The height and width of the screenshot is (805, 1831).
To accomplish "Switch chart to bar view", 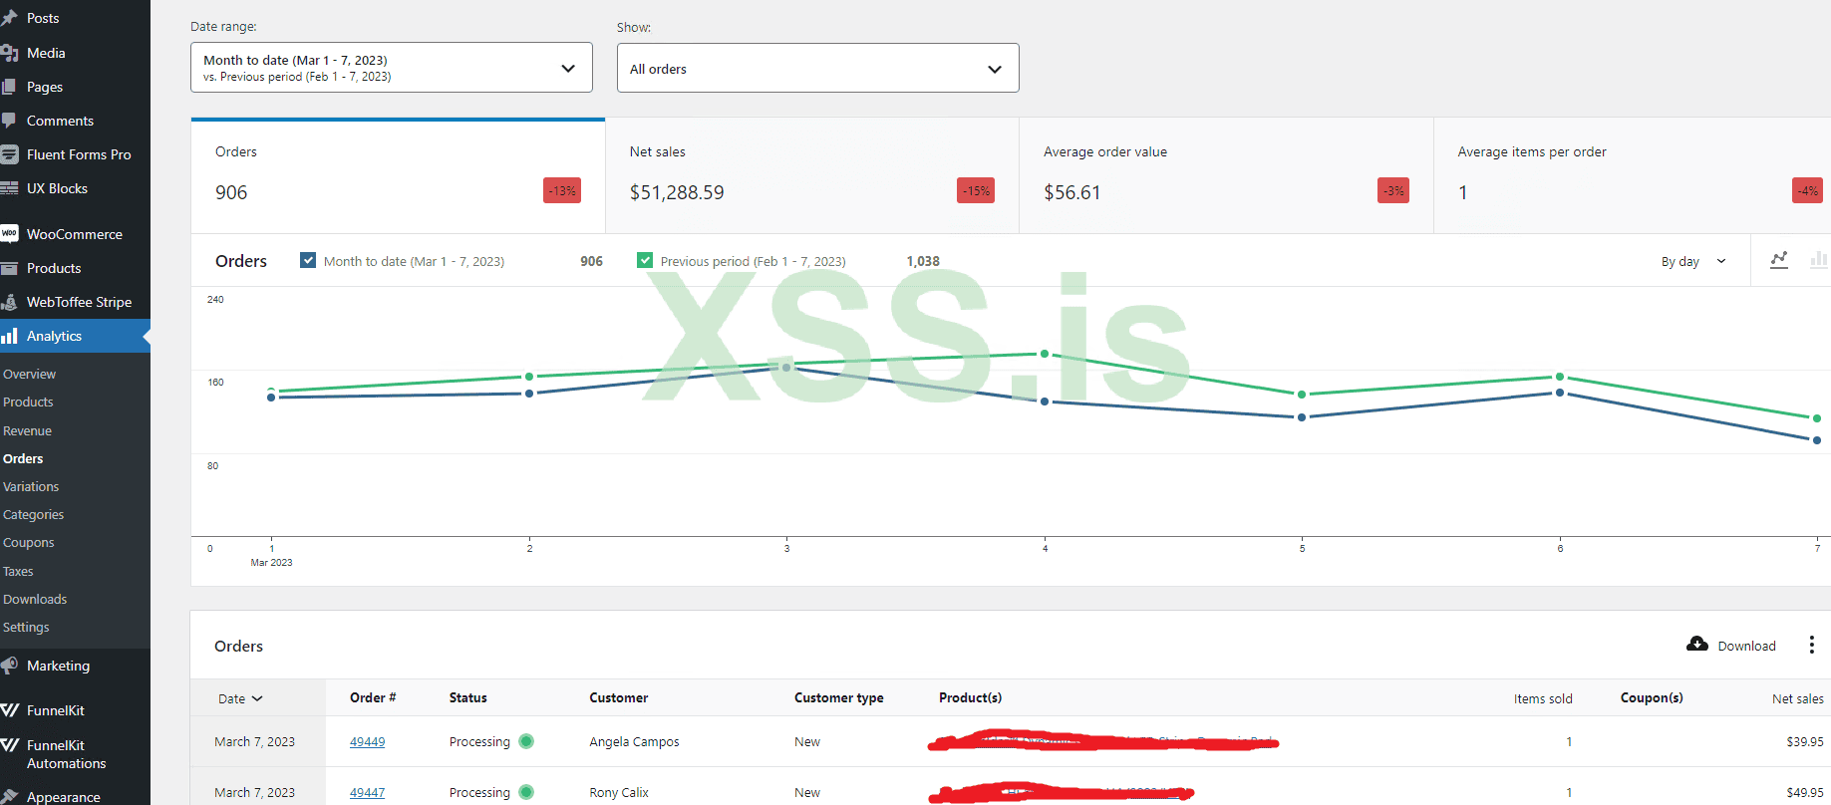I will 1819,260.
